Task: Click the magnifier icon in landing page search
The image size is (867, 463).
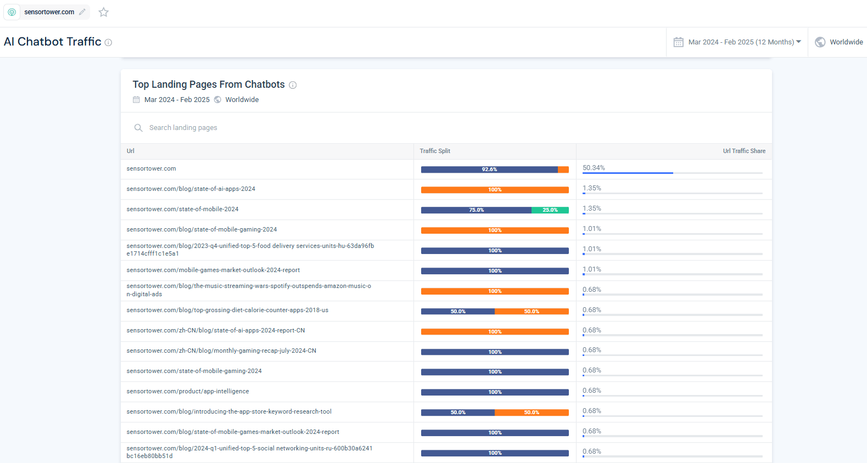Action: pos(138,128)
